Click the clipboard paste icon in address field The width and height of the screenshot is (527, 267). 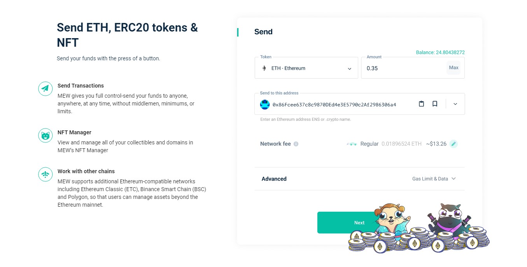pos(421,104)
